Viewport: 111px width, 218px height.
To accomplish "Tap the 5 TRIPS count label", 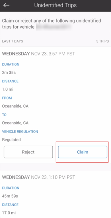I will (x=102, y=41).
